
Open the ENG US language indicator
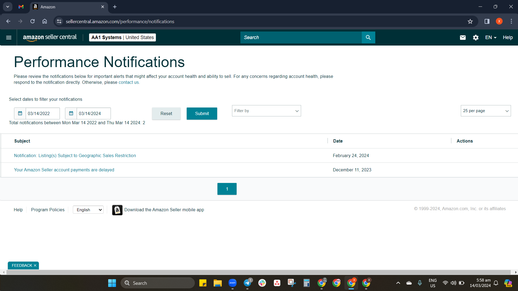433,283
